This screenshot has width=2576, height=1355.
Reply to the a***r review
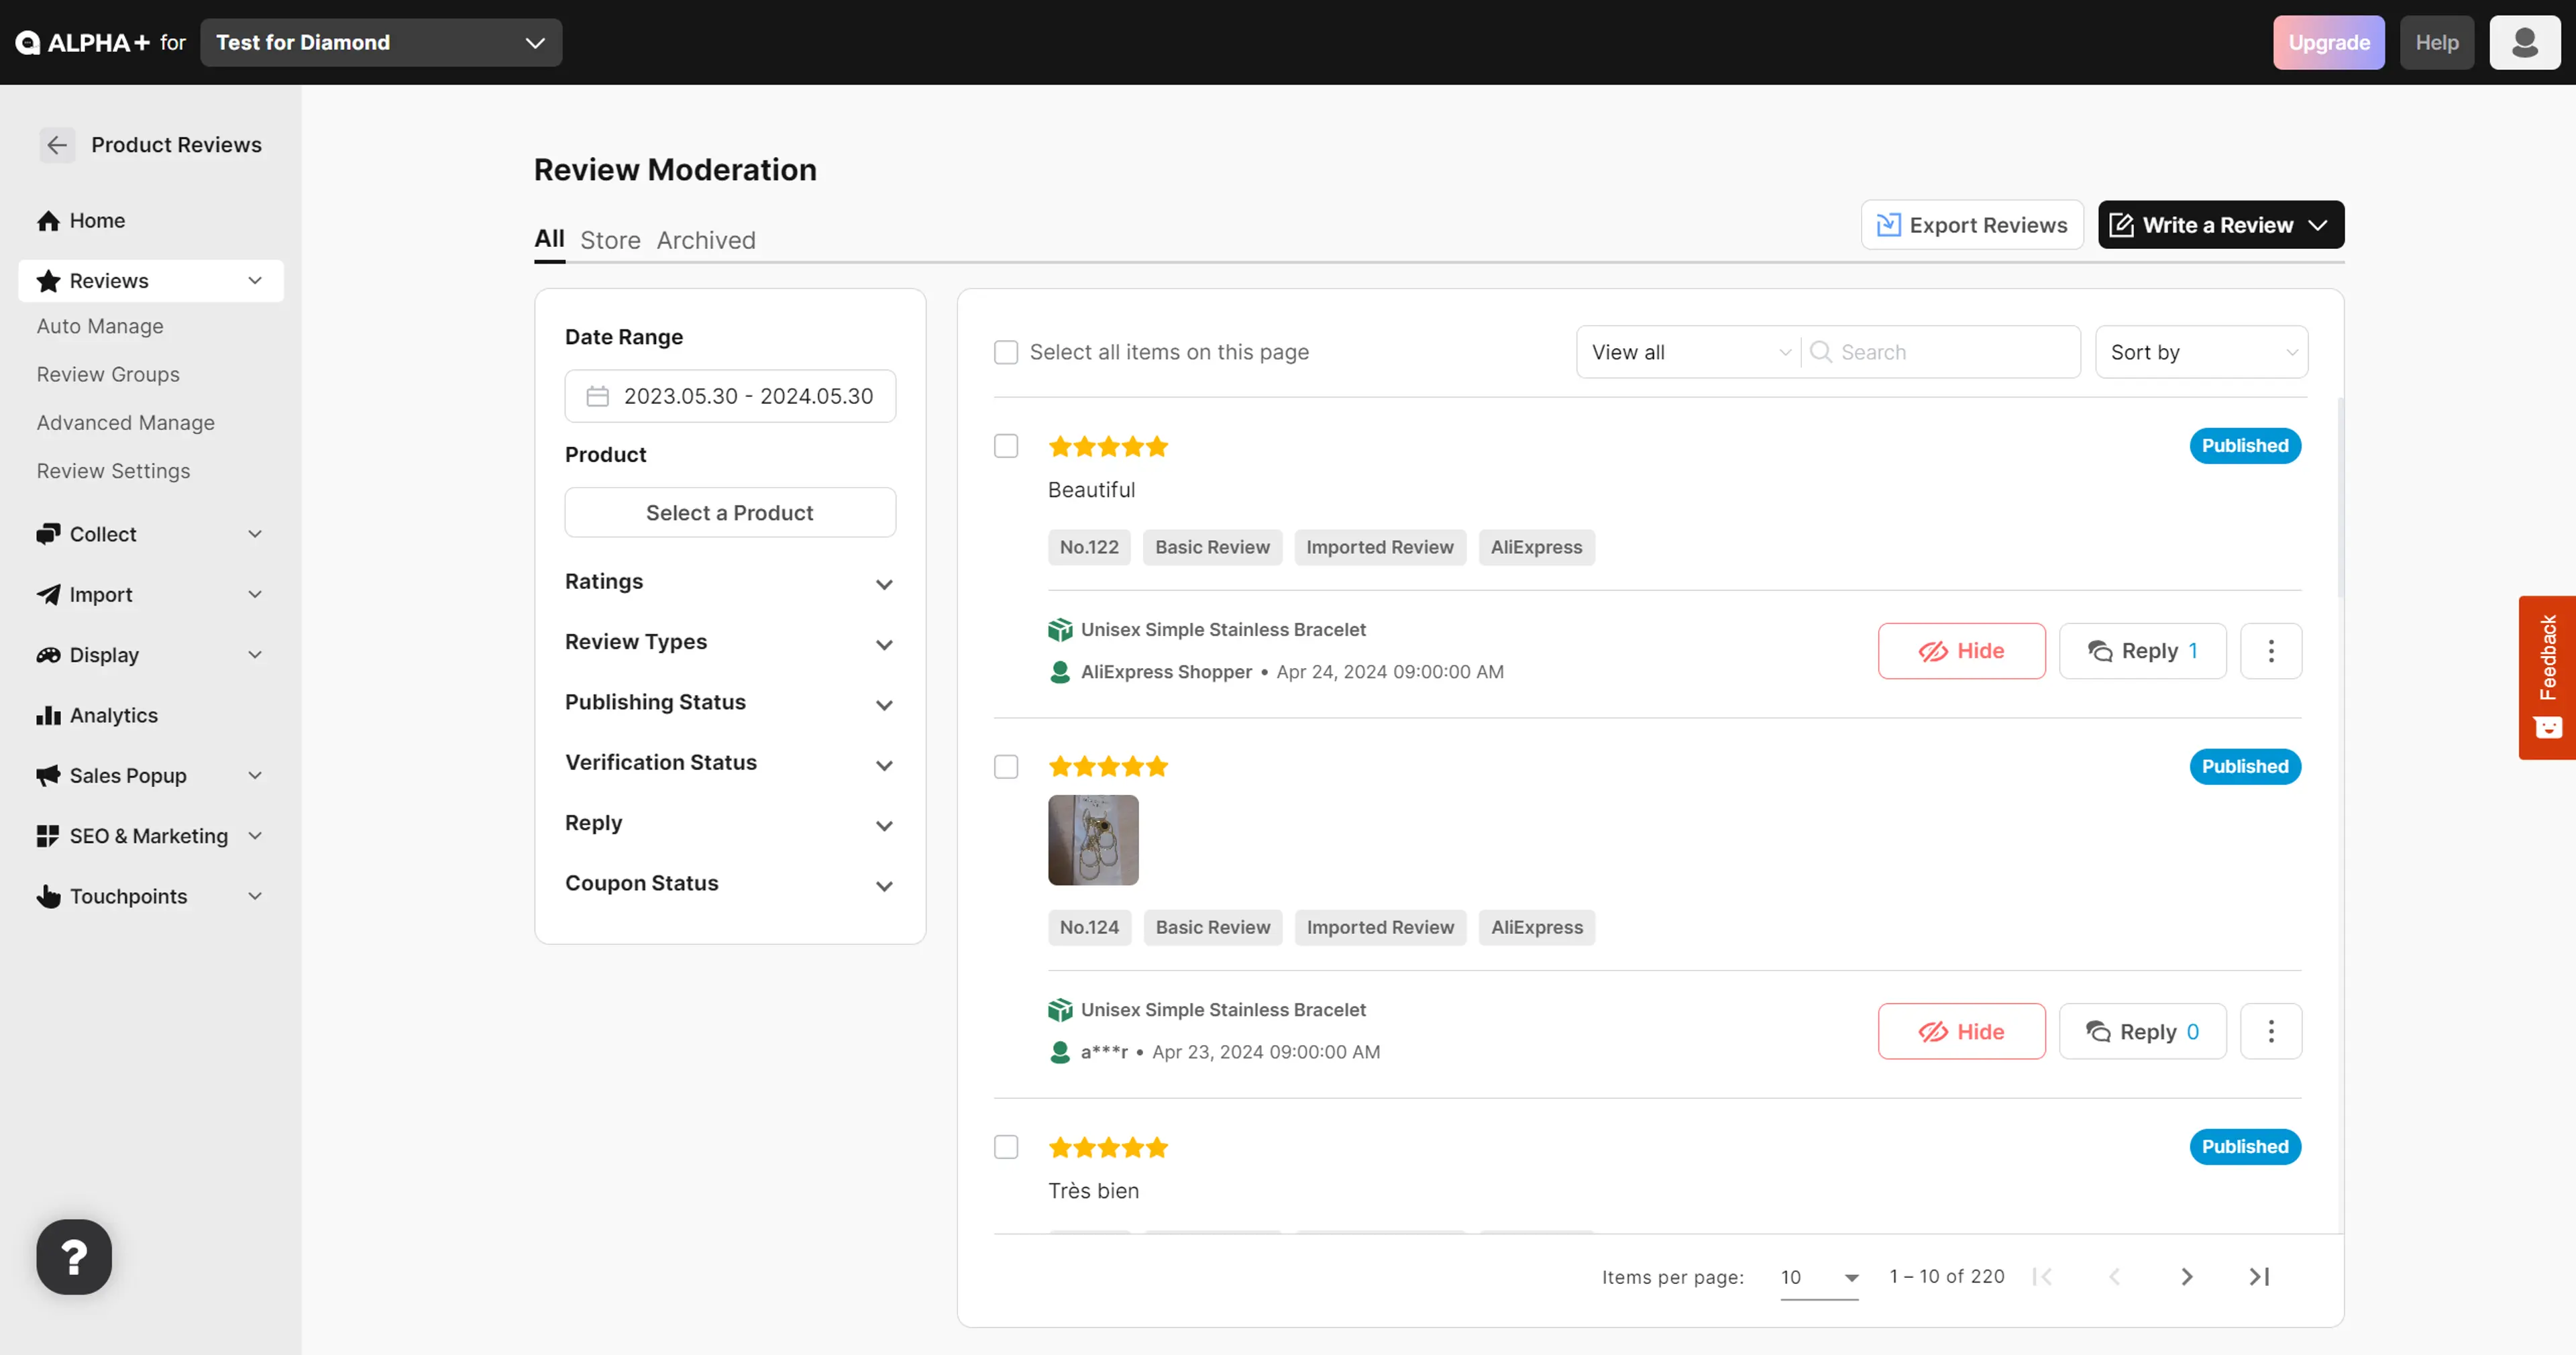point(2142,1031)
